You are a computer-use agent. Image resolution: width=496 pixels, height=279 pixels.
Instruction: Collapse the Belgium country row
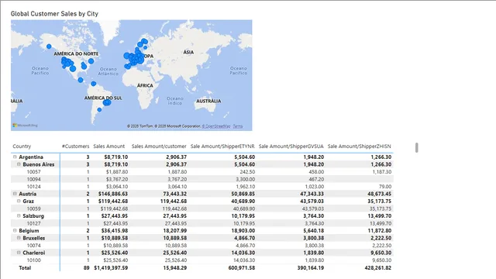click(15, 231)
